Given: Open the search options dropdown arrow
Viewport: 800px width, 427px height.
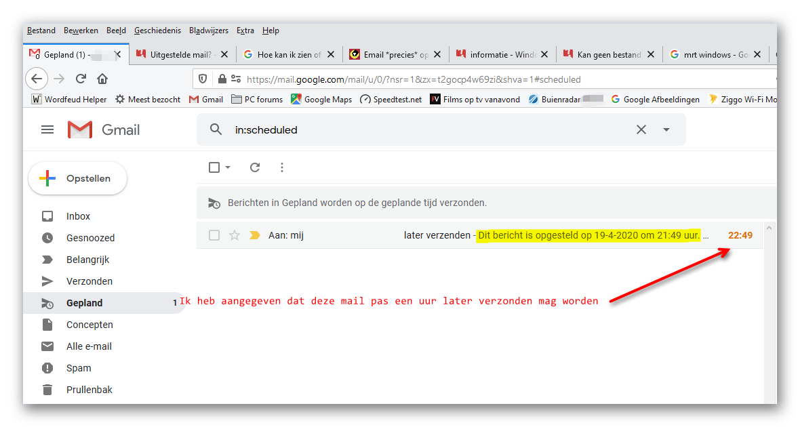Looking at the screenshot, I should [x=666, y=129].
